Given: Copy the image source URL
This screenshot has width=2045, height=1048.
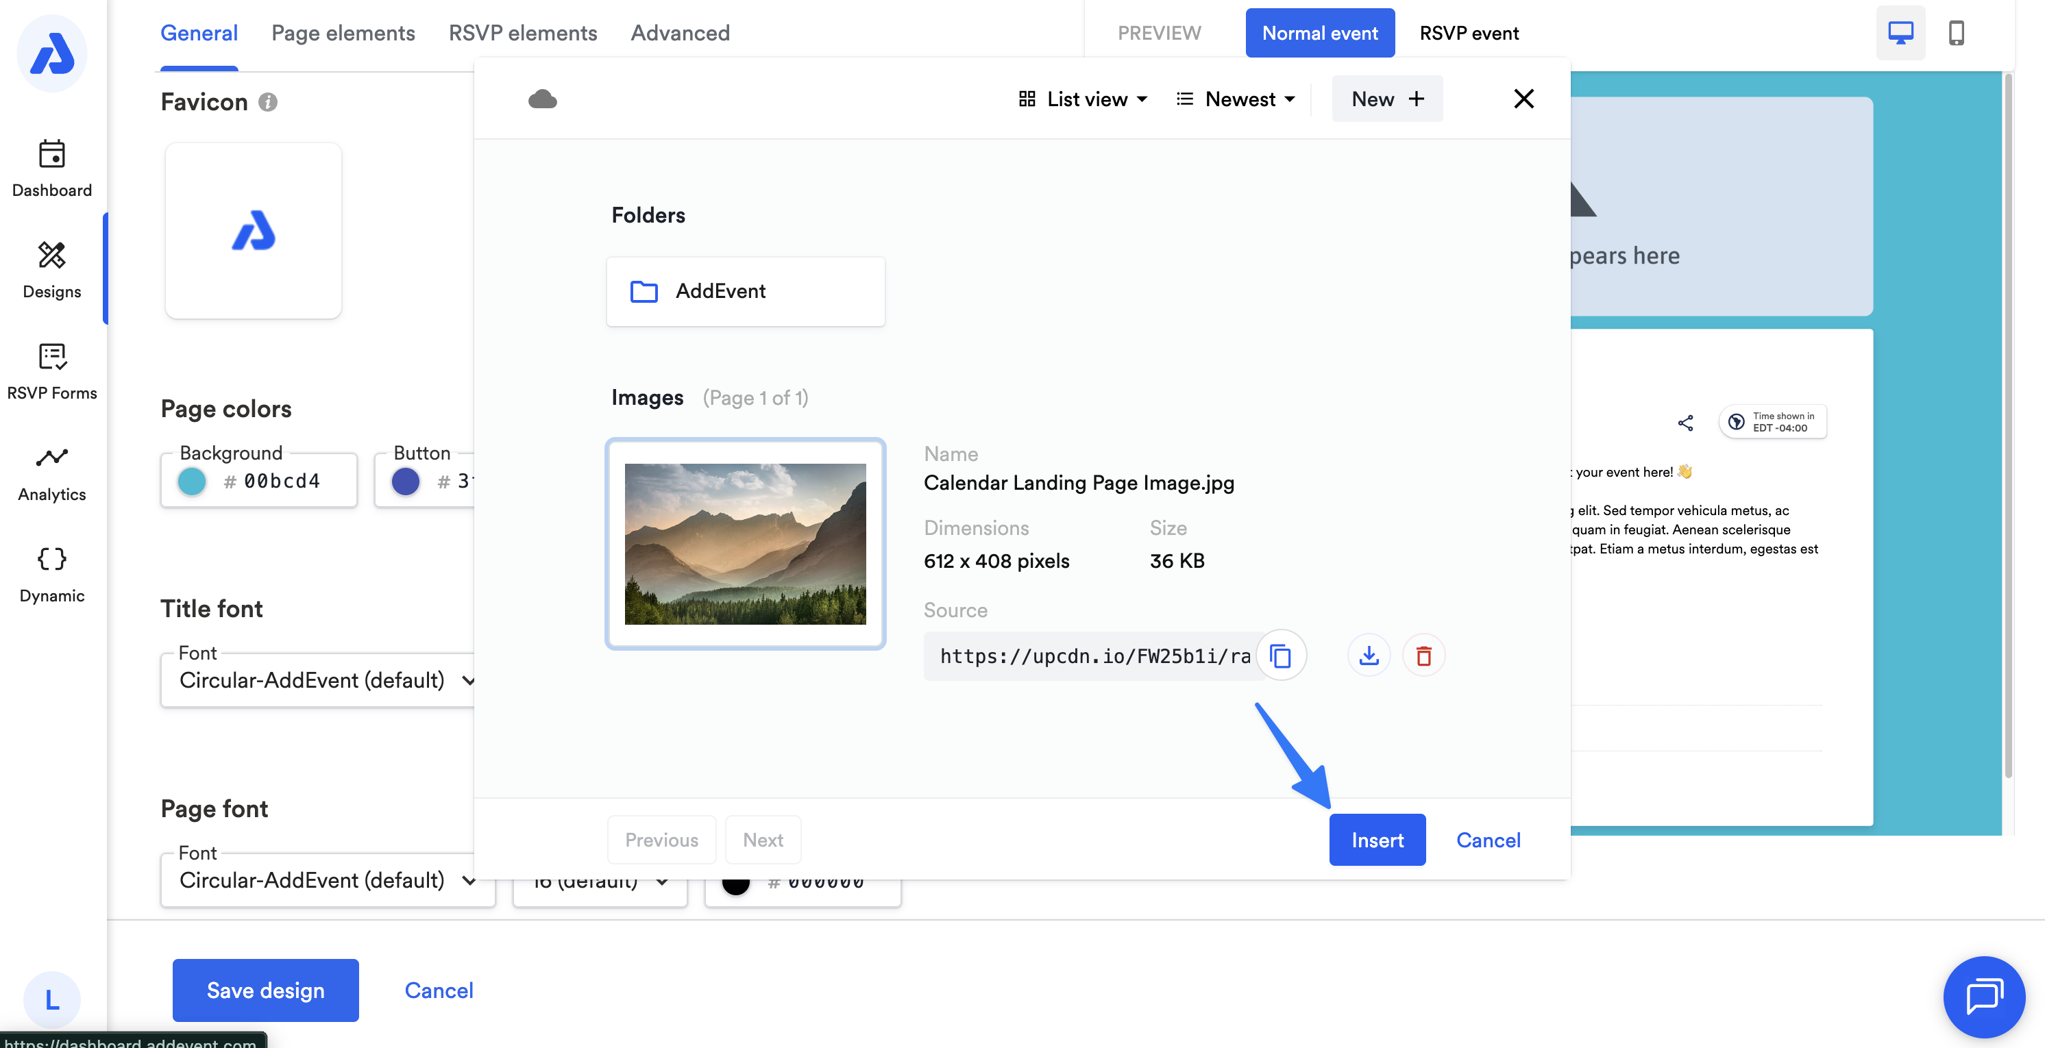Looking at the screenshot, I should pos(1280,656).
